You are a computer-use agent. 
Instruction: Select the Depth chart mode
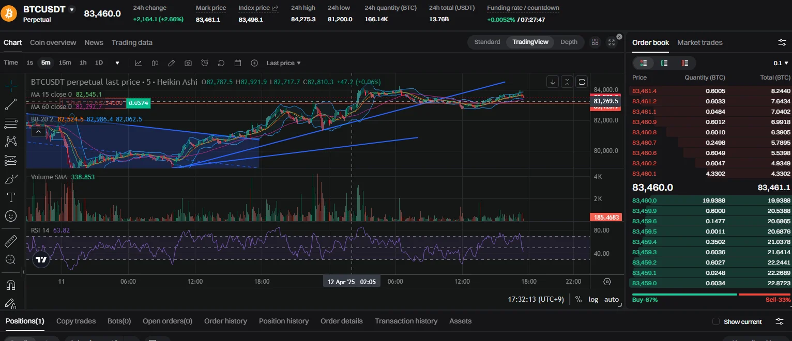coord(569,42)
